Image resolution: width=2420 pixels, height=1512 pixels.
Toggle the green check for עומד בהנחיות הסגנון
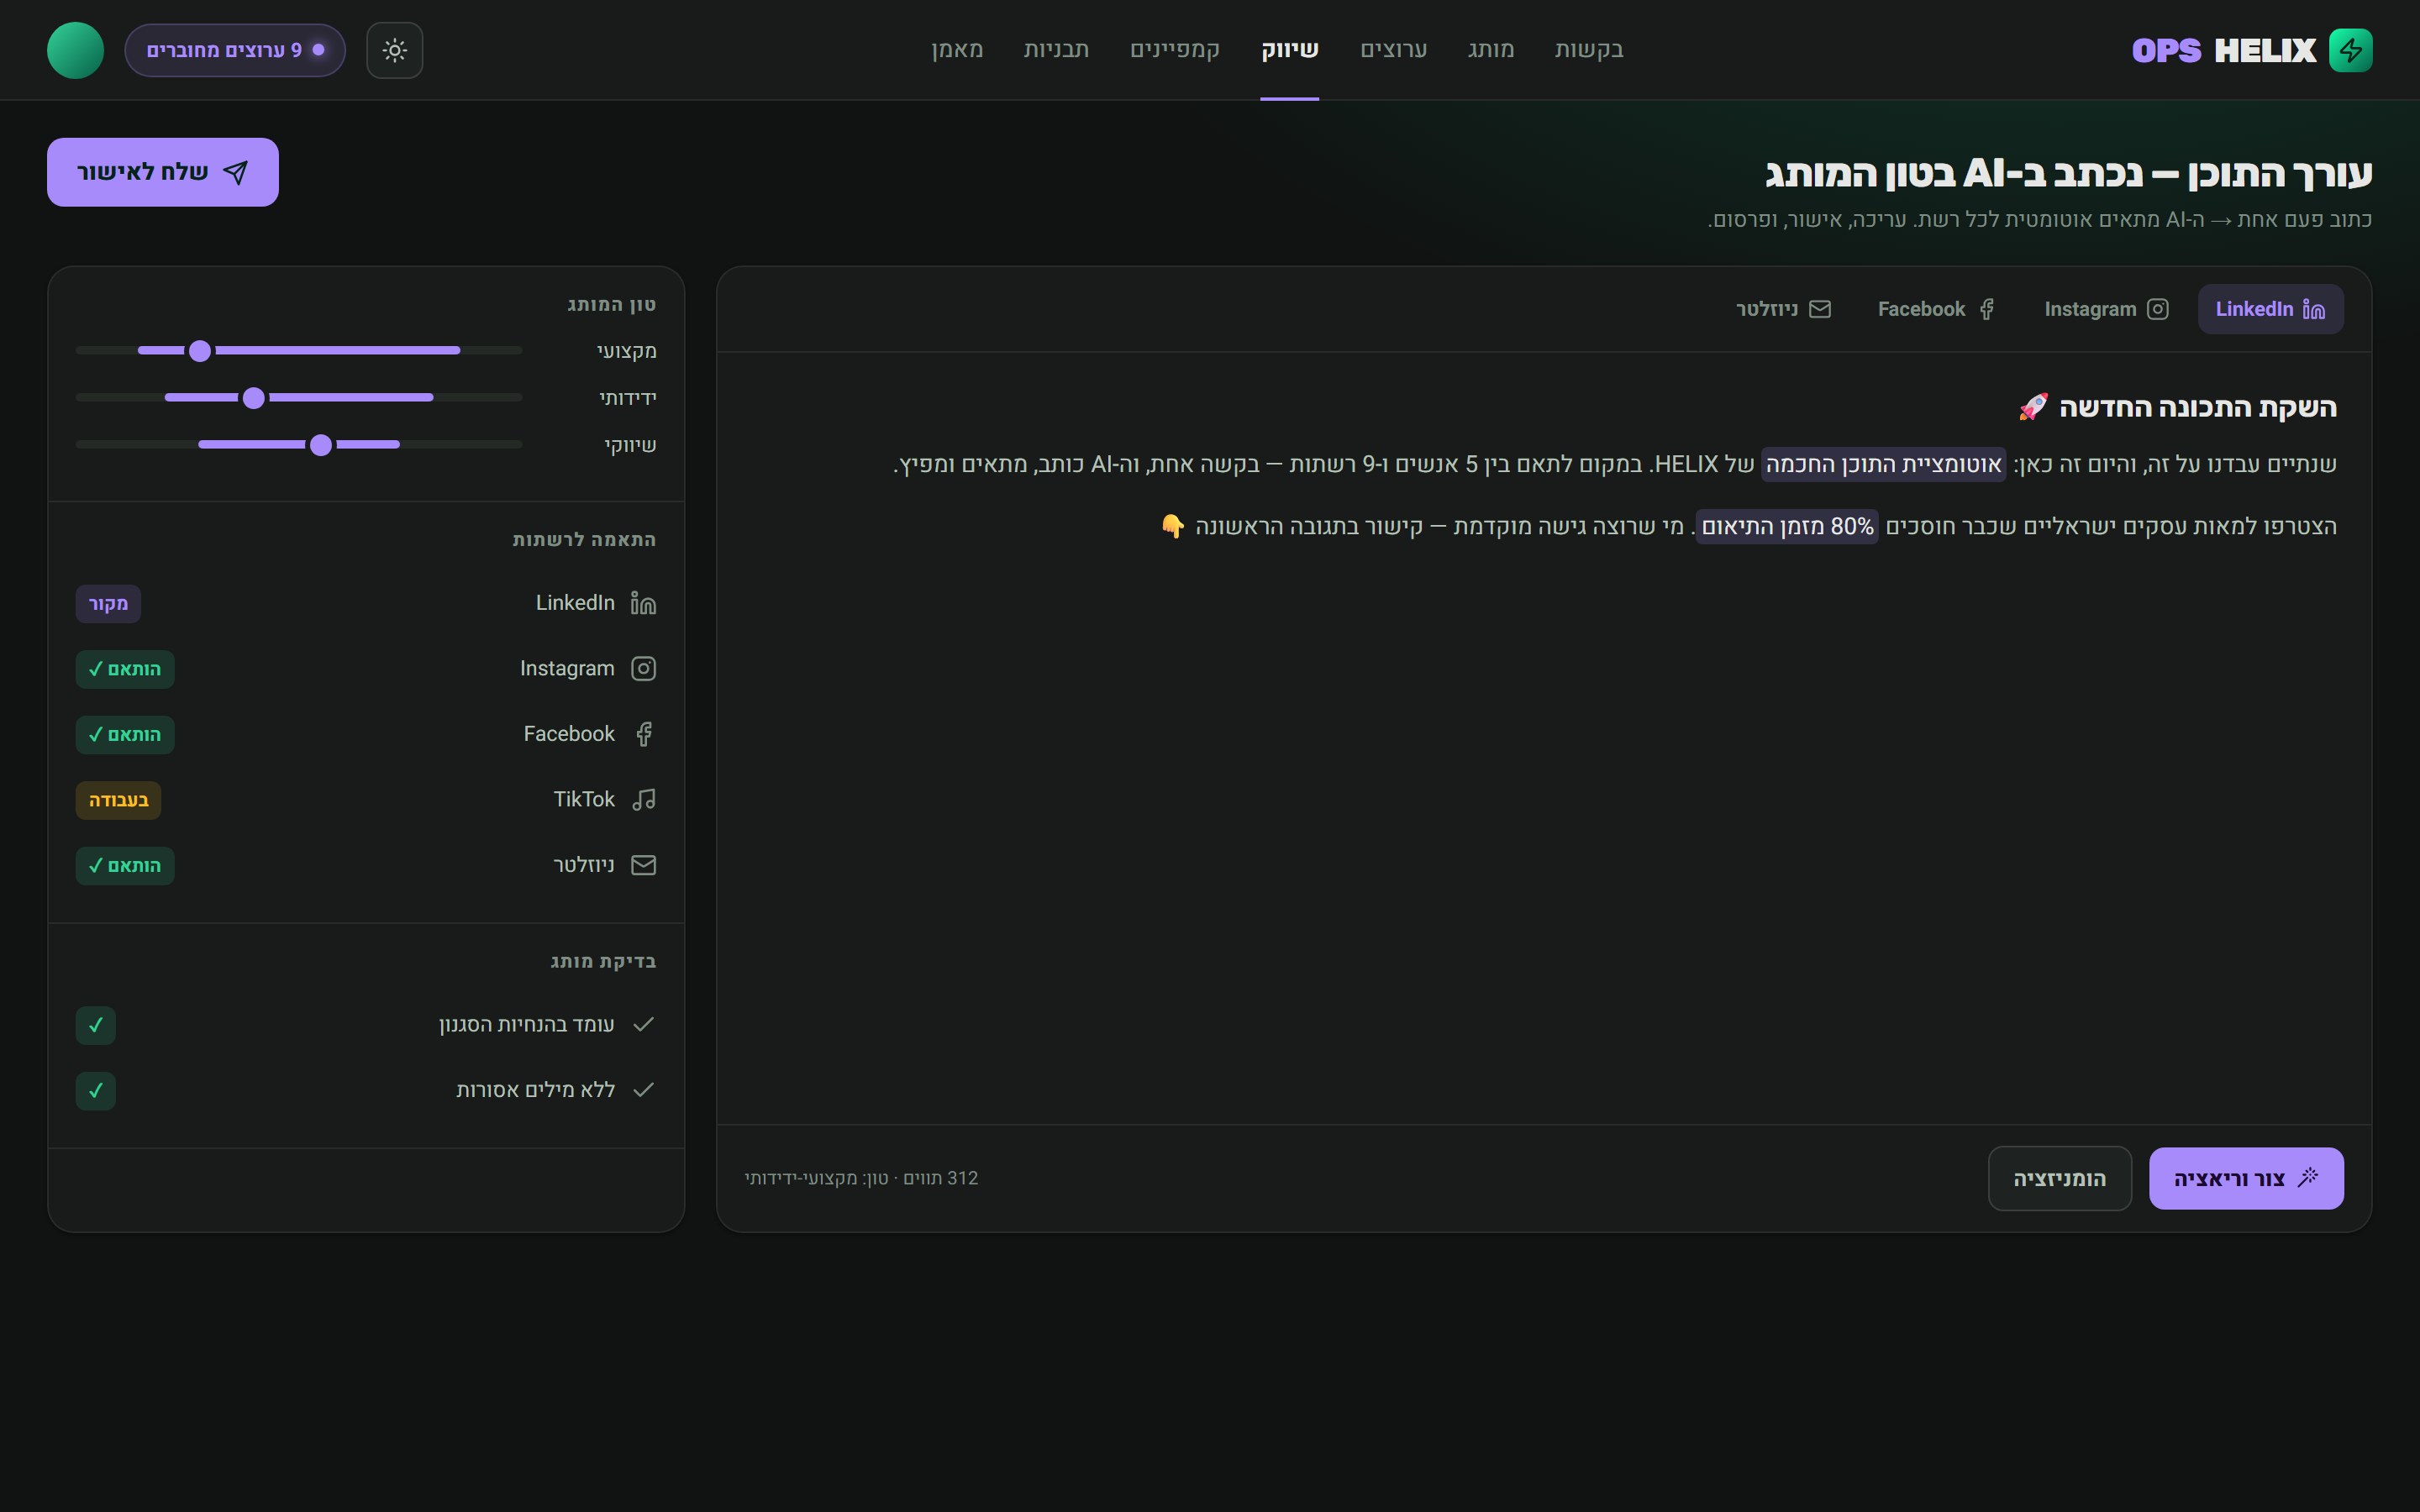96,1025
